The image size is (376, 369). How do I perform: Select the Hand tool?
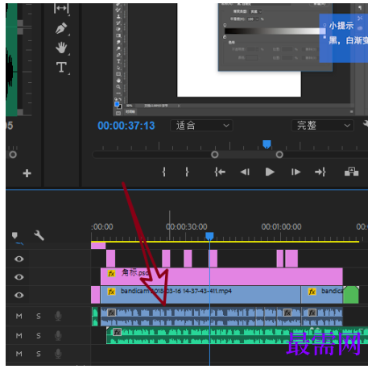click(61, 48)
